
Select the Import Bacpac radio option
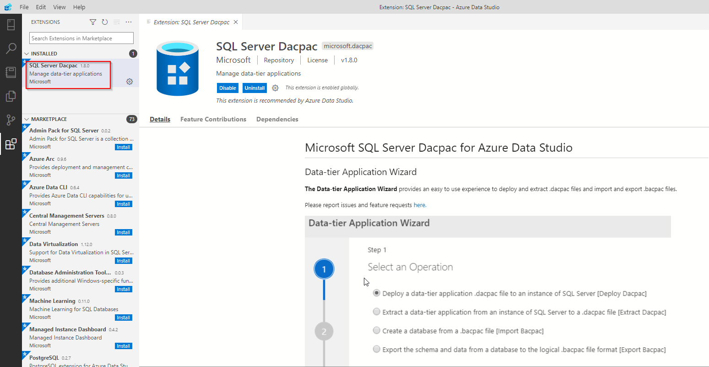376,330
